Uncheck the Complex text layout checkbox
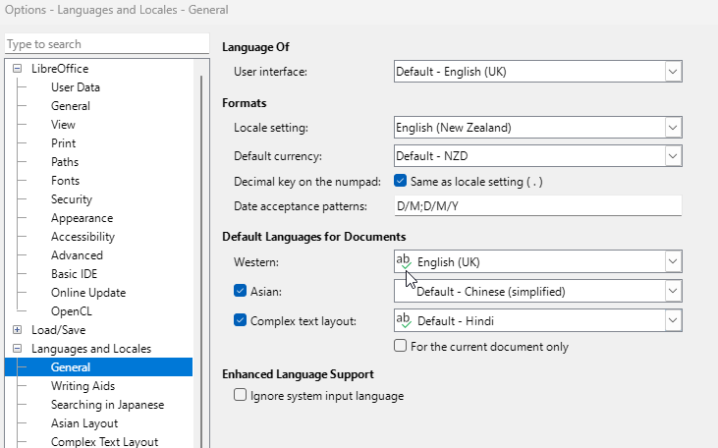This screenshot has width=718, height=448. [x=240, y=320]
